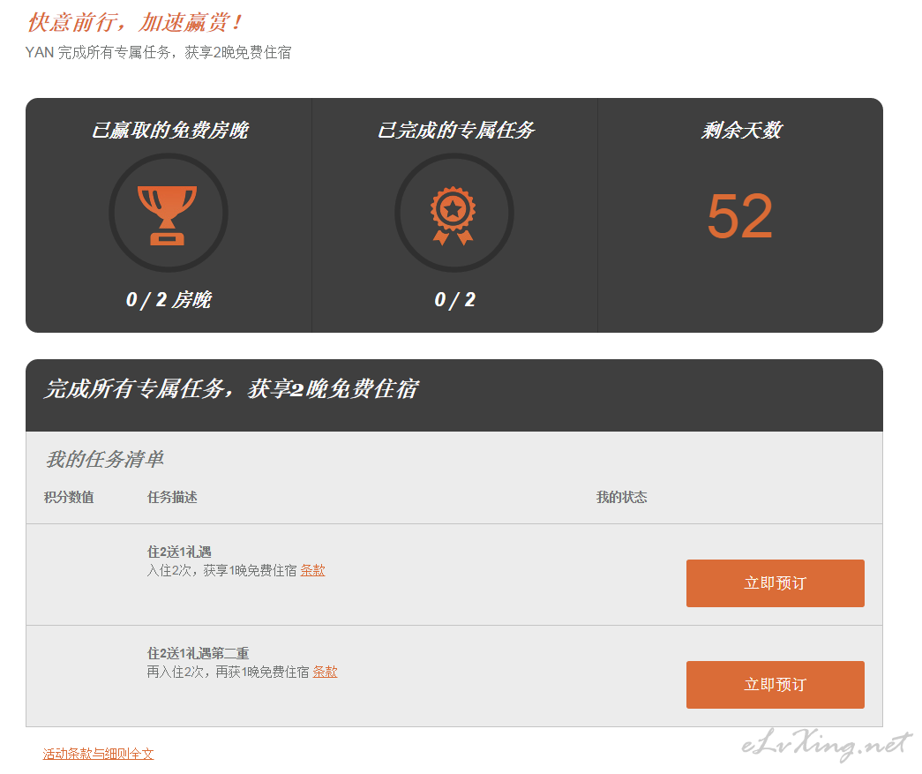Screen dimensions: 922x774
Task: Select the 已赢取的免费房晚 heading
Action: pyautogui.click(x=169, y=131)
